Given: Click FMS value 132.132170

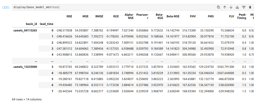Looking at the screenshot, I should click(x=206, y=79).
